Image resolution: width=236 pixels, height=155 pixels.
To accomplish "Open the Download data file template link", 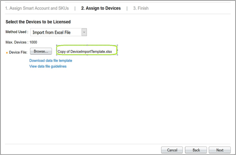I will [51, 61].
